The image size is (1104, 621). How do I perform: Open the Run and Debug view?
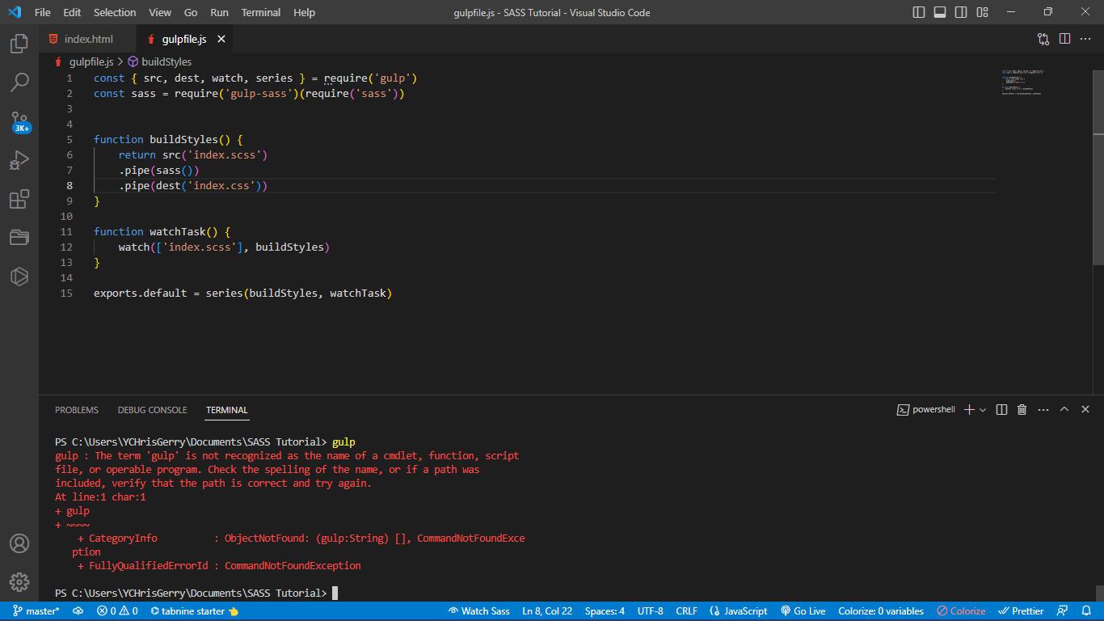point(19,160)
